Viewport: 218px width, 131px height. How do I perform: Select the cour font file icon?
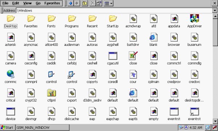click(133, 74)
